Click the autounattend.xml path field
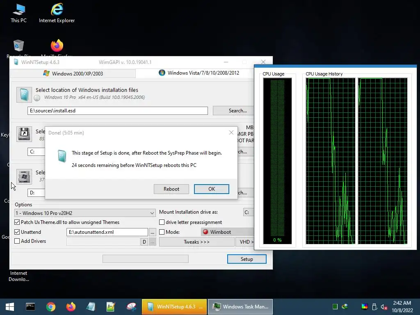Image resolution: width=420 pixels, height=315 pixels. point(107,232)
